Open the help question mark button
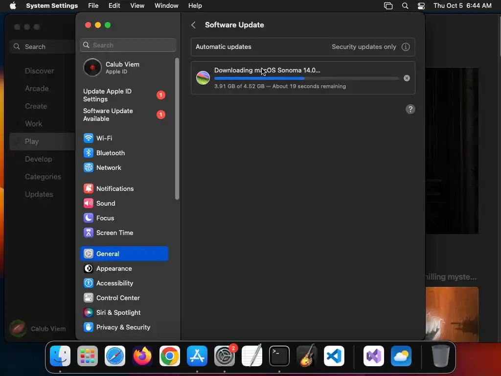 coord(410,109)
